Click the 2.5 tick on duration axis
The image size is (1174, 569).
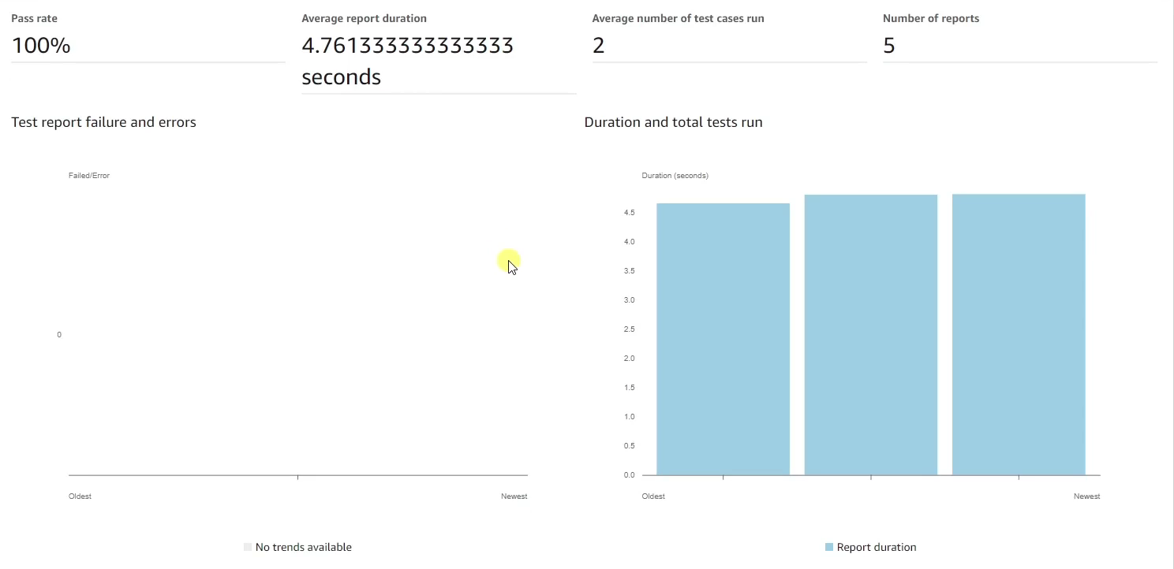click(629, 329)
